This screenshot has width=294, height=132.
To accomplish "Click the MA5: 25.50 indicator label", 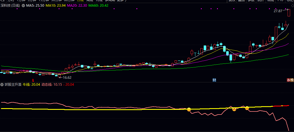I will coord(35,6).
